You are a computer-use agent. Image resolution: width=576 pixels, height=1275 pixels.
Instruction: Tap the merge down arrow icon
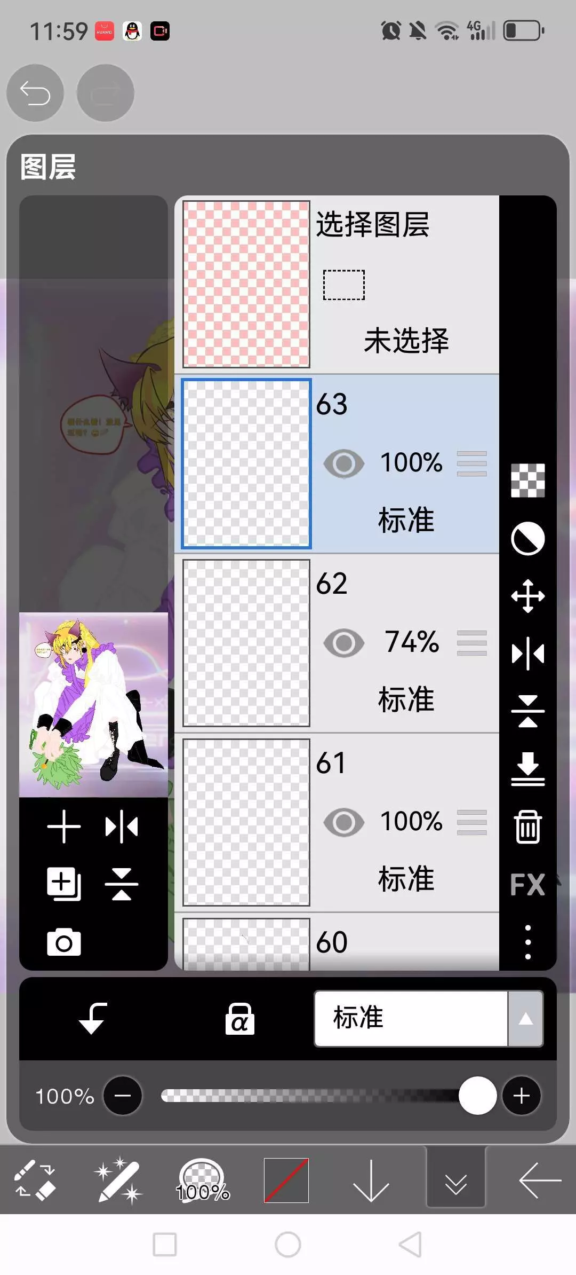527,769
